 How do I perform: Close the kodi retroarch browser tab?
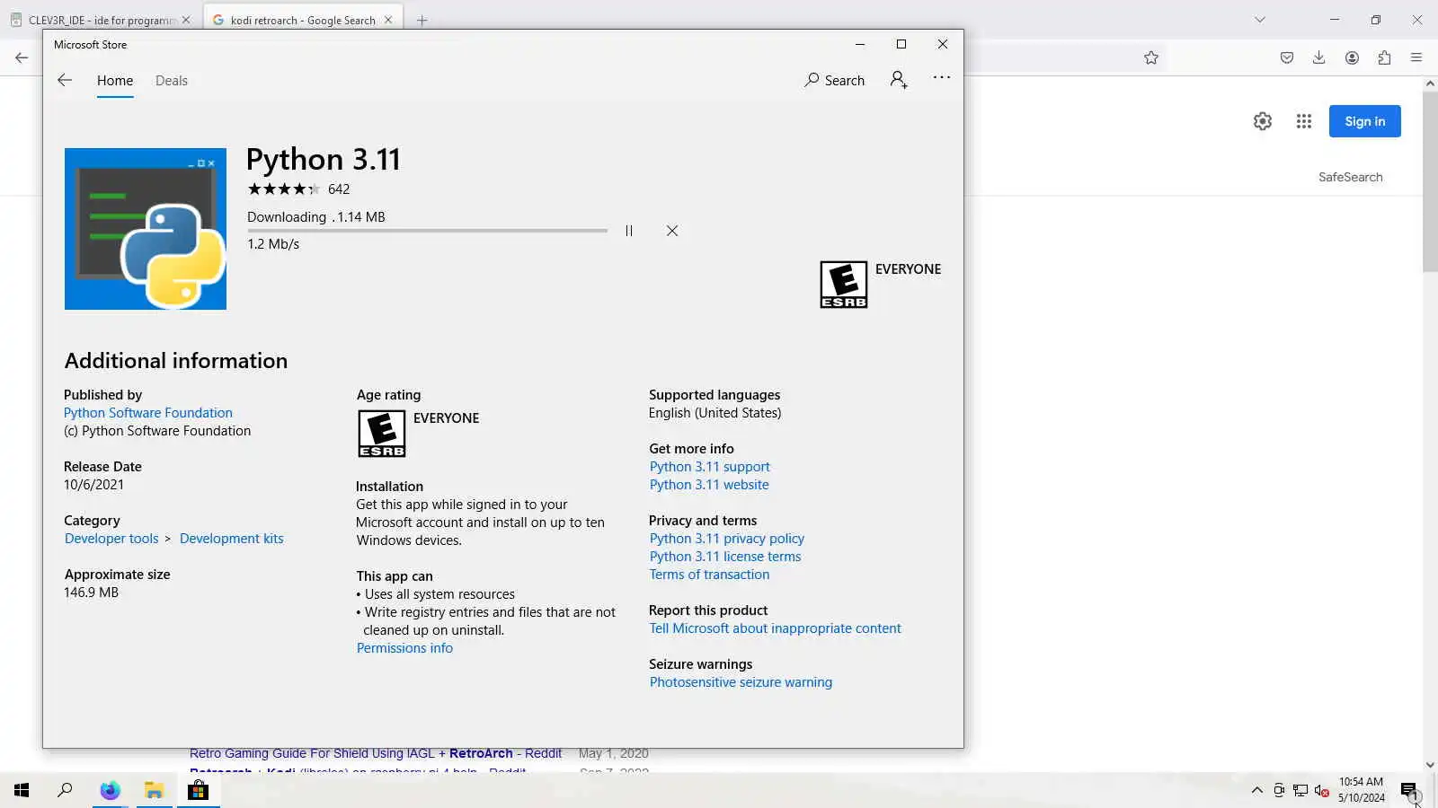click(x=388, y=20)
